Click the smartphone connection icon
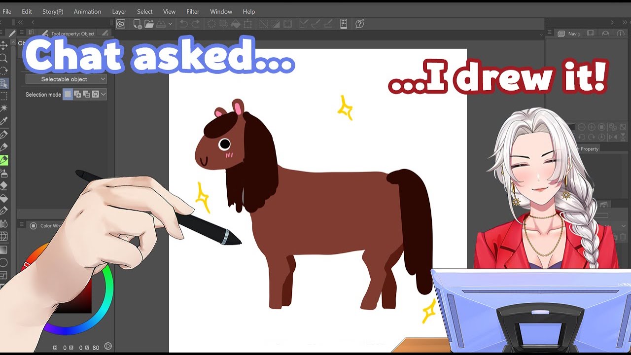631x355 pixels. click(x=344, y=24)
